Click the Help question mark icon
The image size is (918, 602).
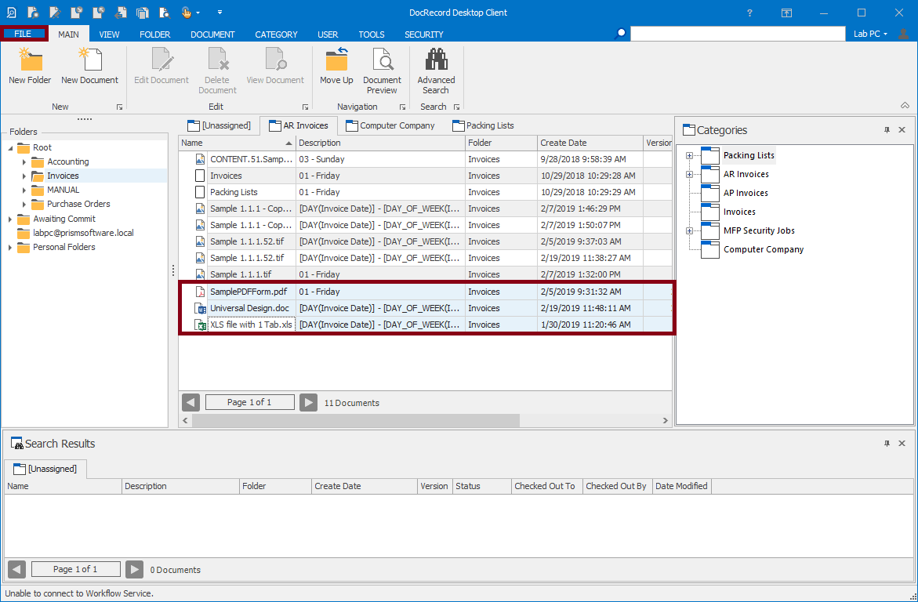pyautogui.click(x=749, y=13)
